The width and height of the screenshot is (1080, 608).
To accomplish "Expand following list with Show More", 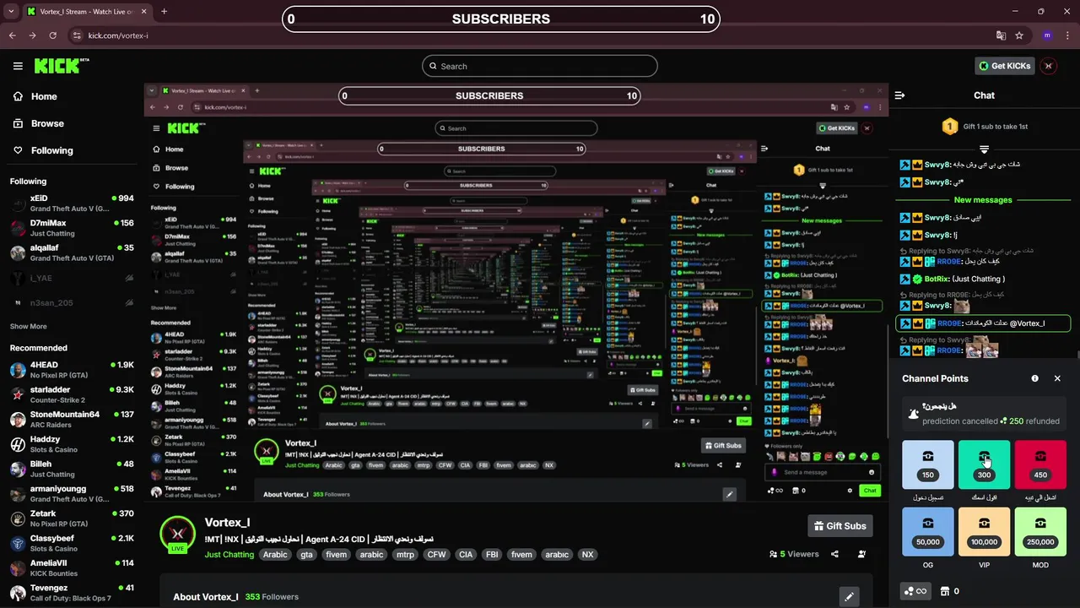I will pos(29,326).
